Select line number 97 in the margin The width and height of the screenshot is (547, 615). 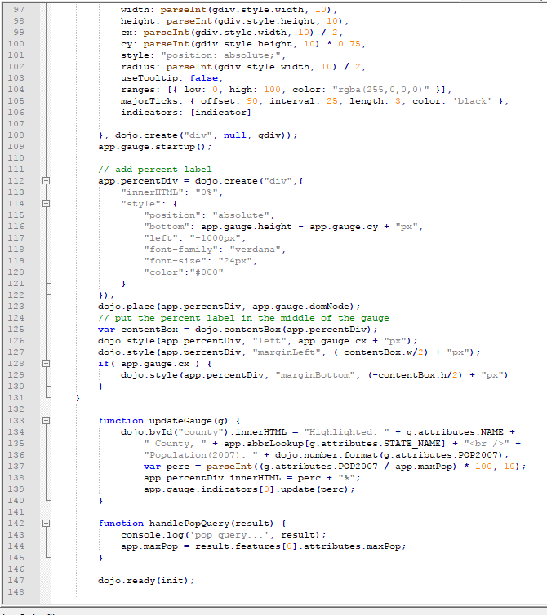(19, 10)
